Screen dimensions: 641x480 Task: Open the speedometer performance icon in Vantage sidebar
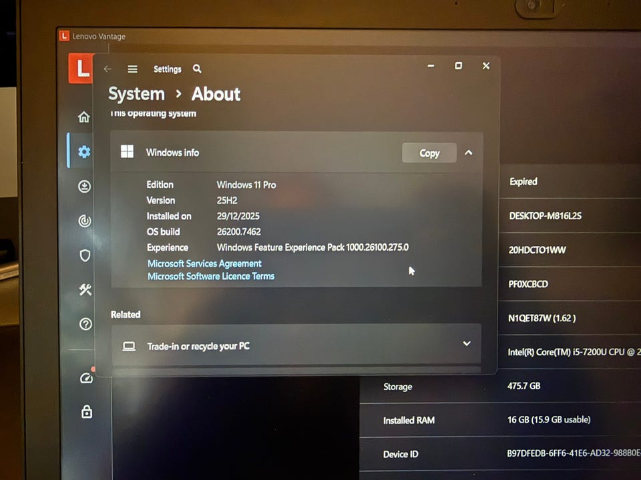86,379
